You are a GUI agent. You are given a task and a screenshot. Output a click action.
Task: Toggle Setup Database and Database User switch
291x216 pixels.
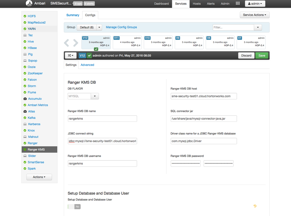tap(74, 207)
